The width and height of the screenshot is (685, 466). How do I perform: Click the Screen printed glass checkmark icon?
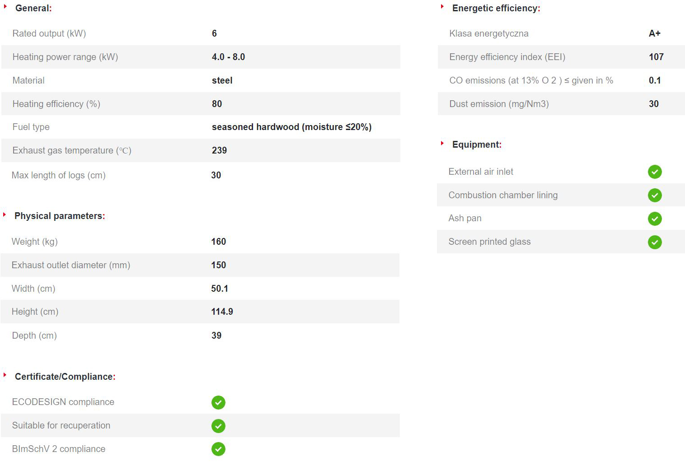[655, 242]
